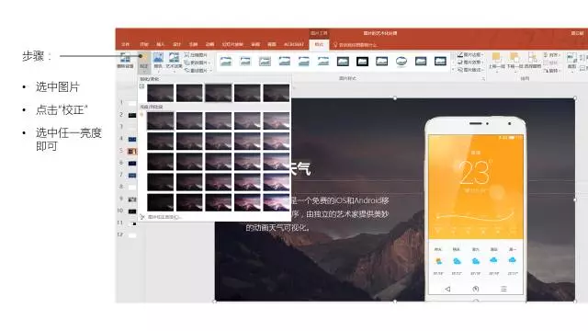Screen dimensions: 588x331
Task: Open the Artistic Effects (艺术效果) gallery
Action: [x=174, y=62]
